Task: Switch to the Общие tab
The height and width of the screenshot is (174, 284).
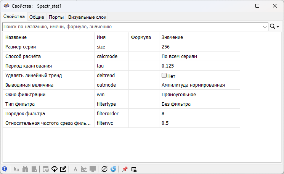Action: pyautogui.click(x=37, y=17)
